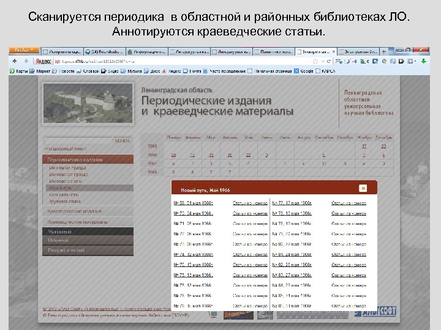Open the Часто посещаемые bookmarks folder

point(224,71)
